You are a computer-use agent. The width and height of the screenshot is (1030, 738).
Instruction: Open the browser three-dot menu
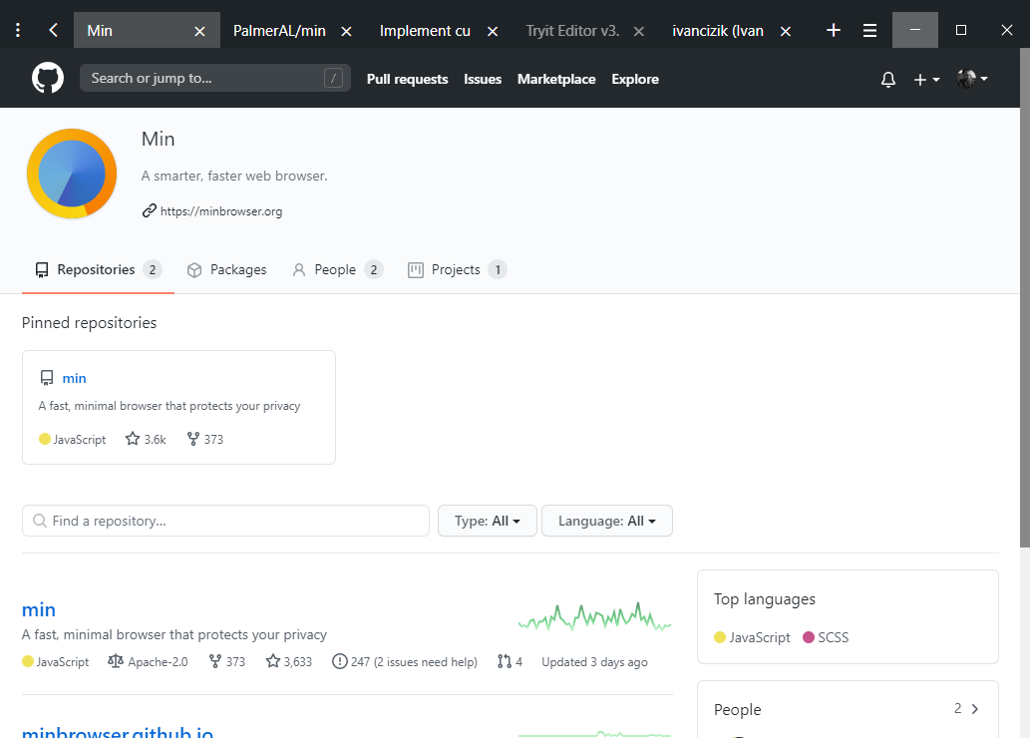[x=18, y=30]
